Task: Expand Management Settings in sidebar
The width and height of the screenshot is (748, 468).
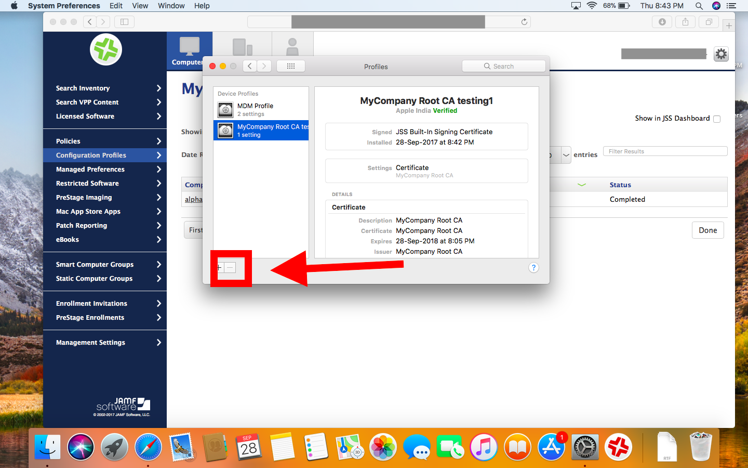Action: [x=105, y=342]
